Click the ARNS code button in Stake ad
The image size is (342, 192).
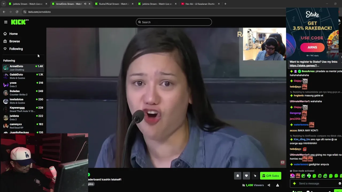[x=312, y=47]
